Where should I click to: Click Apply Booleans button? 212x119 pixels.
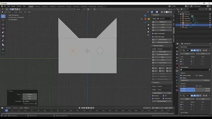(x=162, y=40)
